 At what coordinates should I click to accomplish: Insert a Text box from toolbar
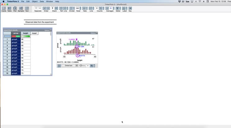tap(27, 8)
